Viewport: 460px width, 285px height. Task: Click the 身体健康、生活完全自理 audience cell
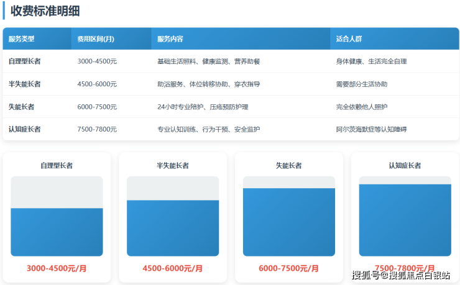pos(371,61)
